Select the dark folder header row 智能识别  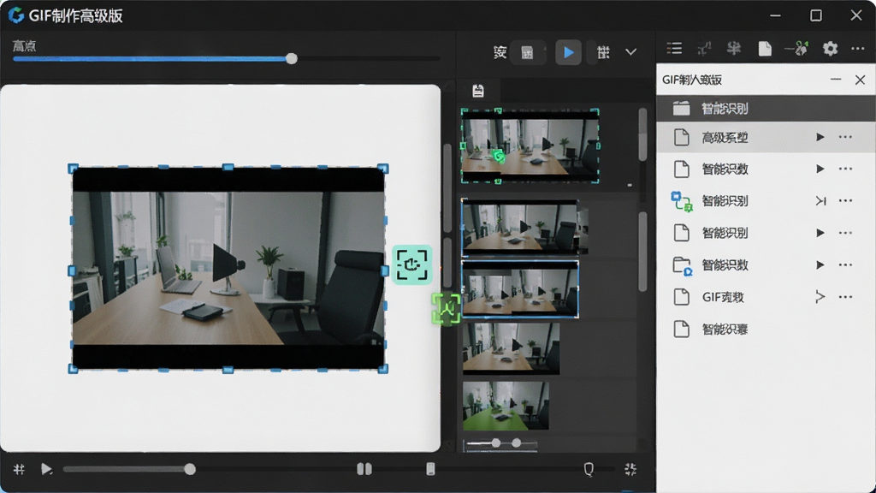pos(766,109)
